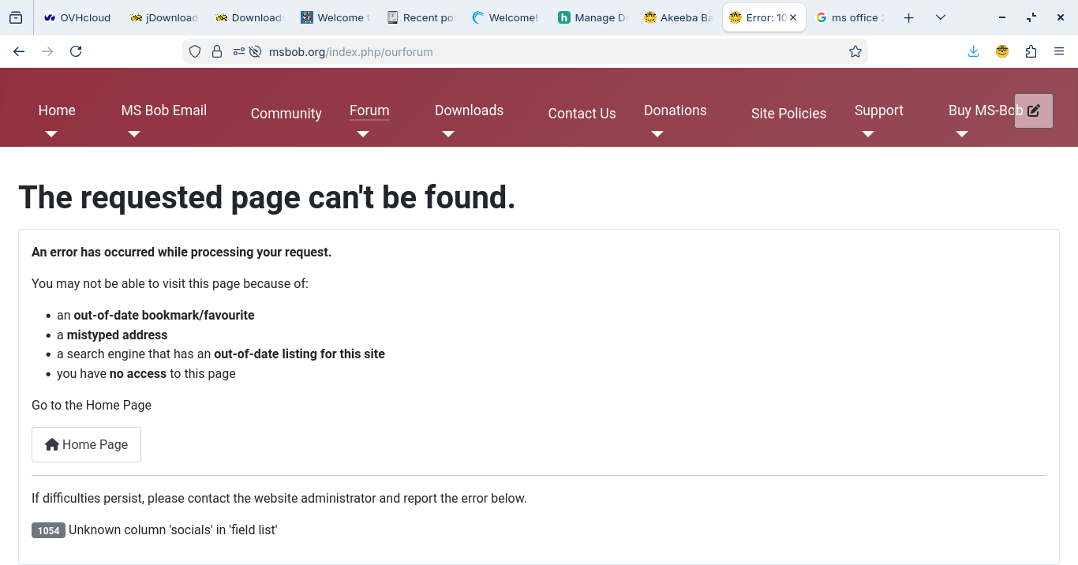Viewport: 1078px width, 565px height.
Task: Click the Home Page button
Action: click(x=86, y=444)
